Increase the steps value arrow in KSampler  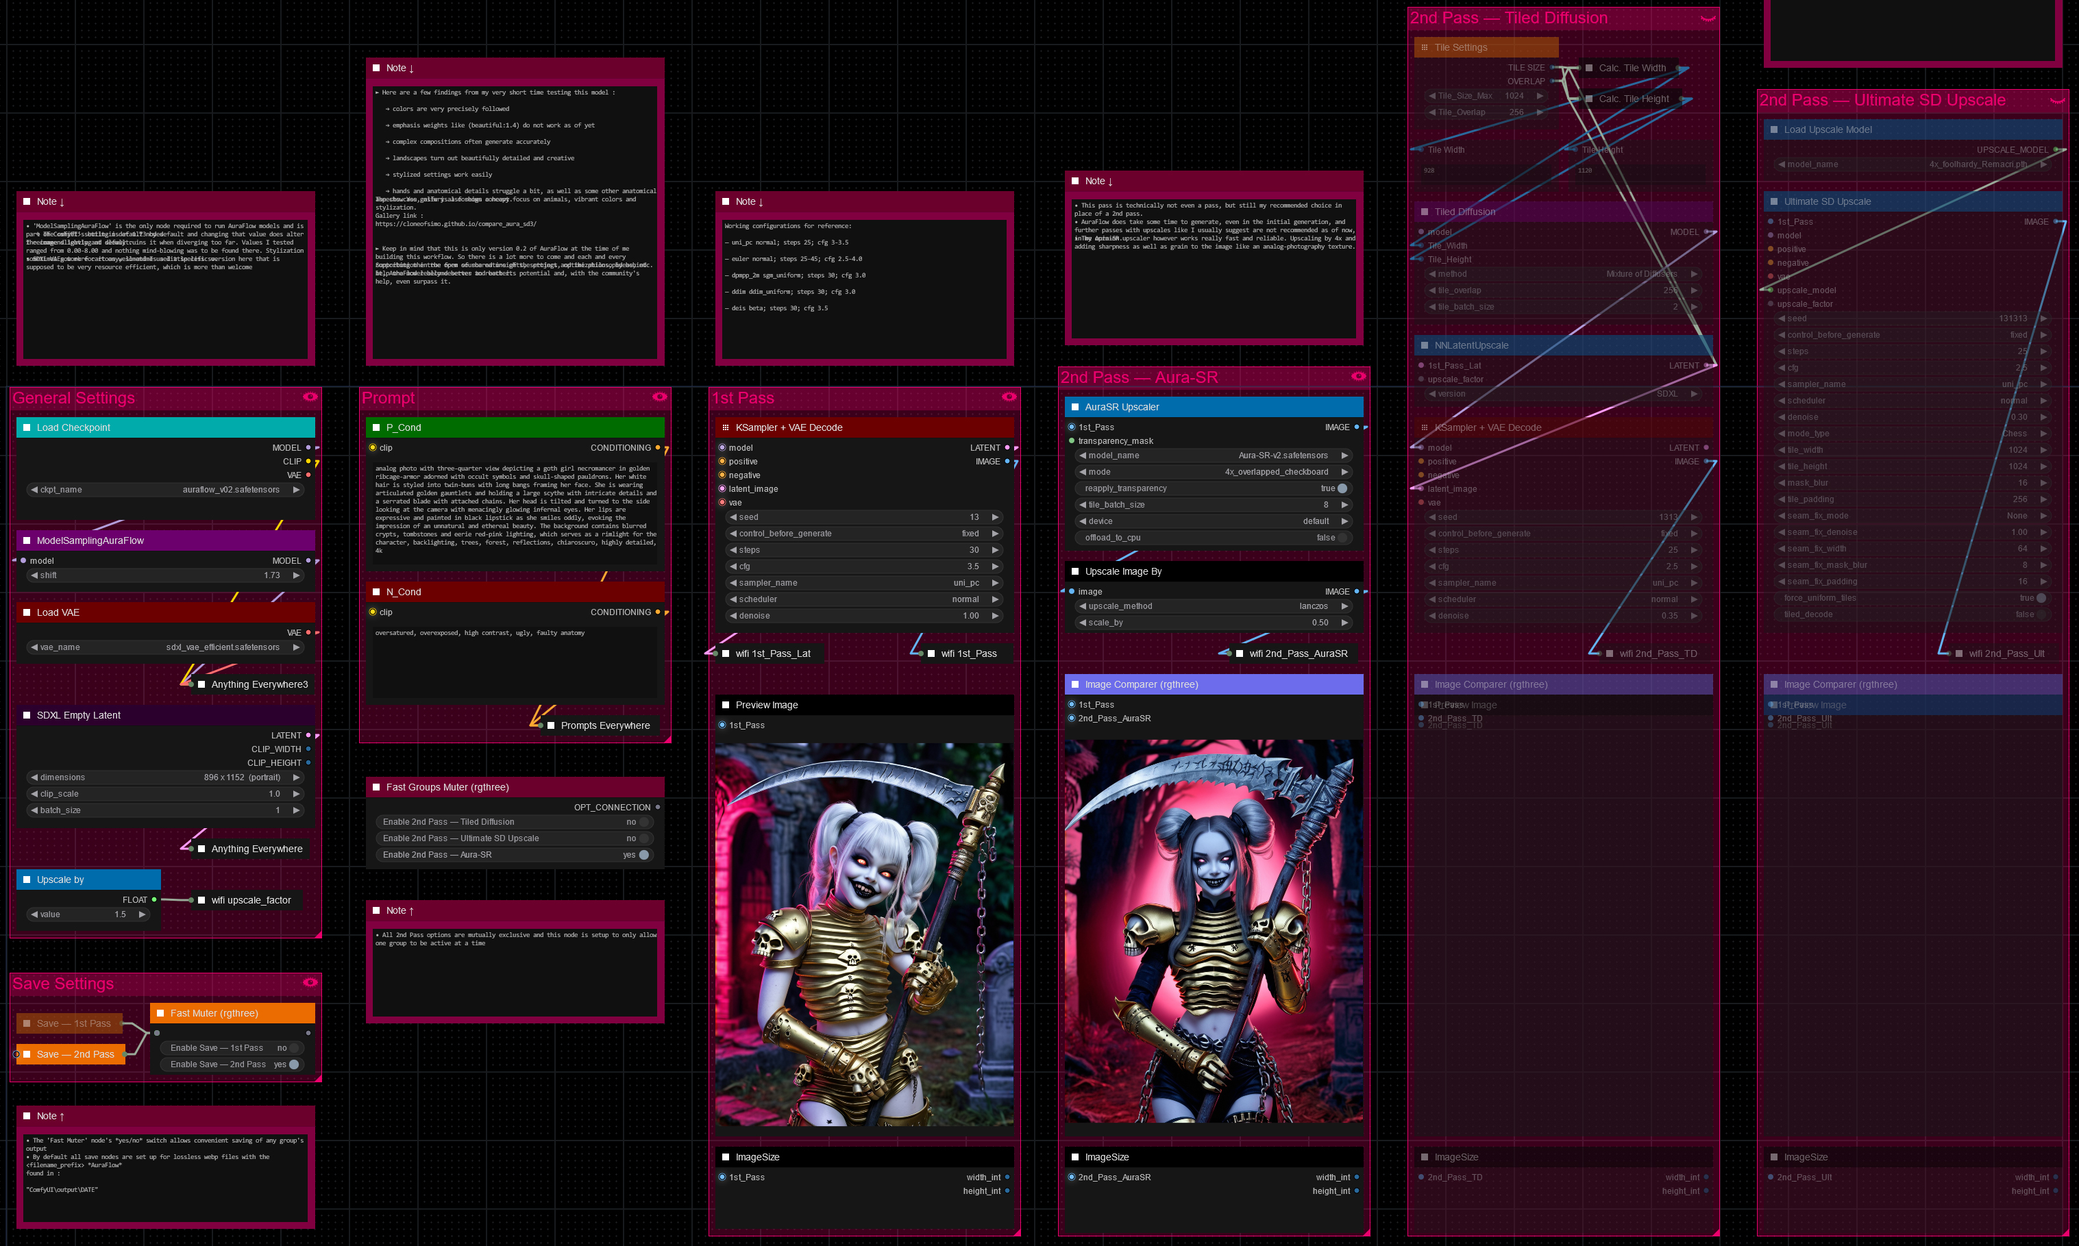click(x=995, y=550)
